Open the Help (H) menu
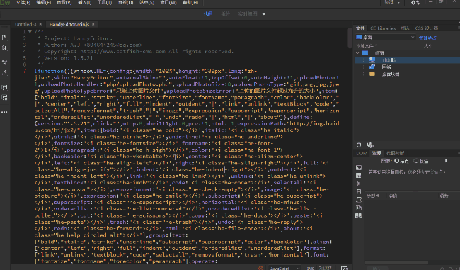The width and height of the screenshot is (460, 270). point(190,2)
